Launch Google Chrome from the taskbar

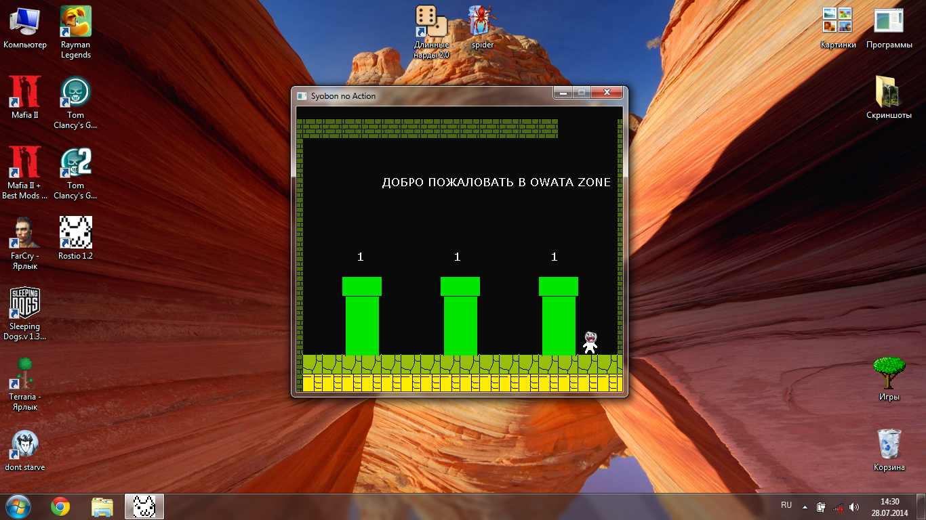coord(60,506)
